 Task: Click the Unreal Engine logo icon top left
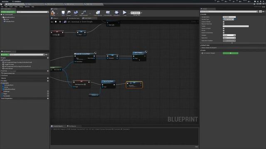click(1, 4)
